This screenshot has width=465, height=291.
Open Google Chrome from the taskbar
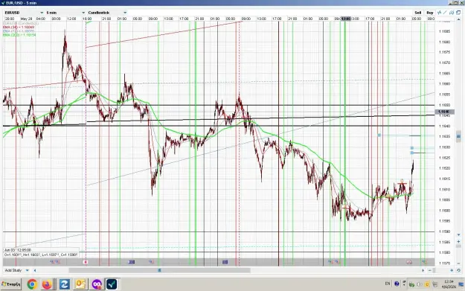32,284
